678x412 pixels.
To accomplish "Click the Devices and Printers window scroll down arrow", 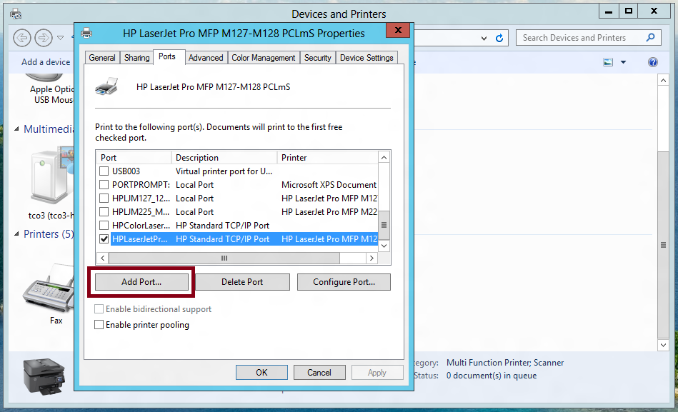I will (x=663, y=345).
